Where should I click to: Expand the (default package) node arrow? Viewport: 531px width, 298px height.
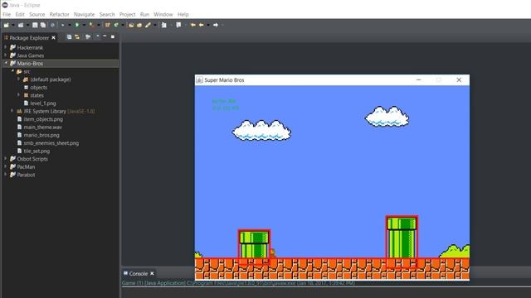pyautogui.click(x=18, y=79)
